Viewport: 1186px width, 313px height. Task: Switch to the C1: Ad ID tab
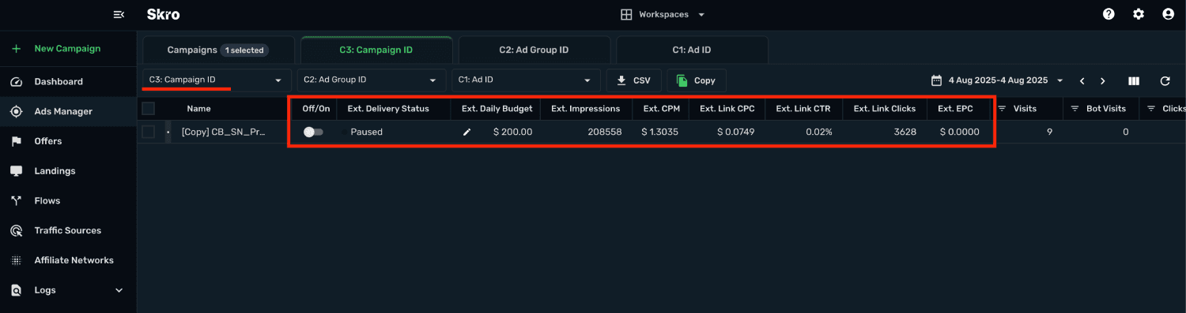692,50
